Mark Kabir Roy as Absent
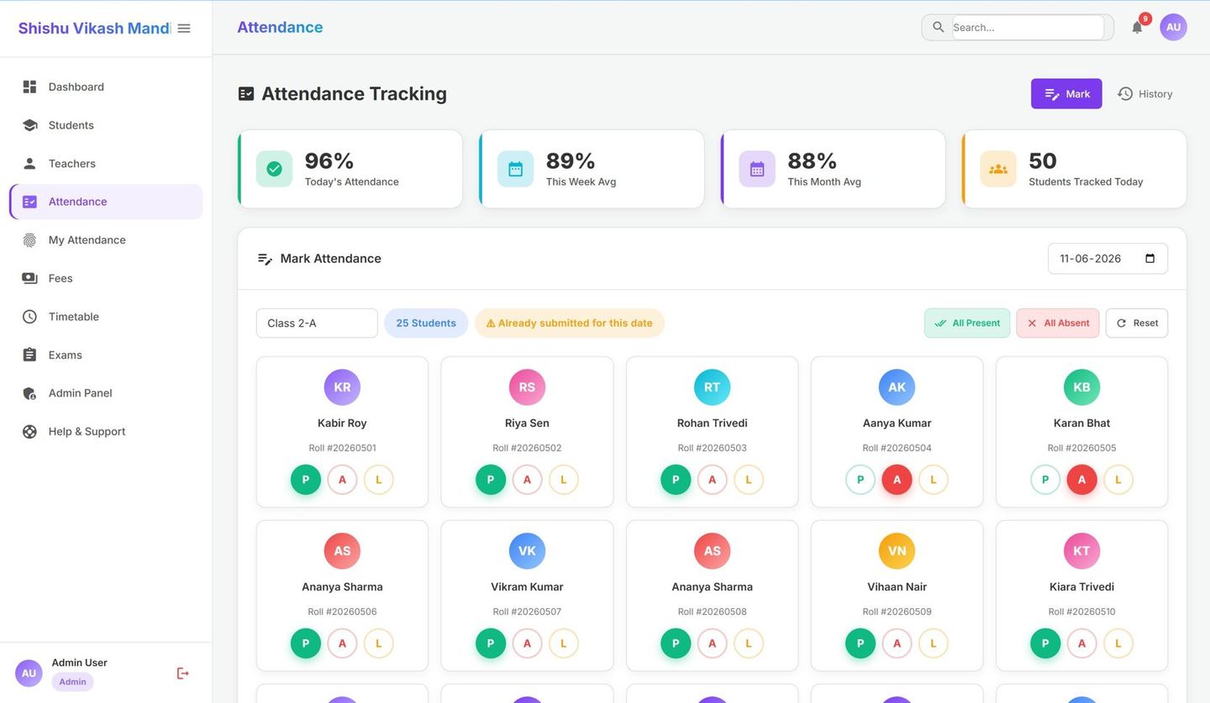The image size is (1210, 703). coord(342,480)
